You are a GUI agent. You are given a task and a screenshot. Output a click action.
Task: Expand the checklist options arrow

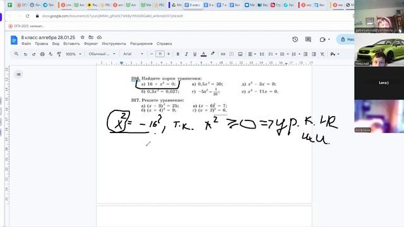coord(276,54)
